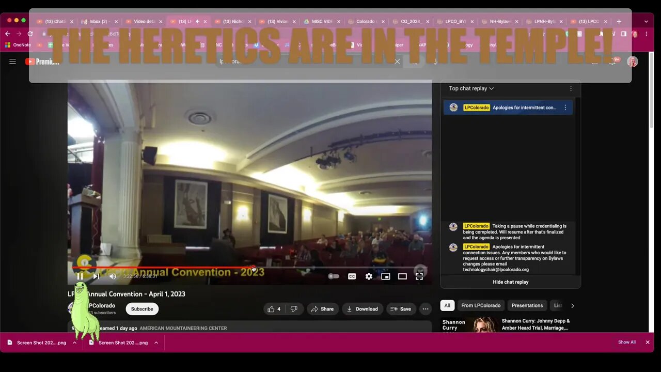Open OneNote bookmark
Screen dimensions: 661x372
click(18, 45)
